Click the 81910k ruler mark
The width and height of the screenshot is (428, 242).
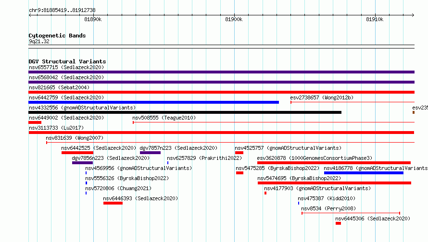click(x=375, y=19)
